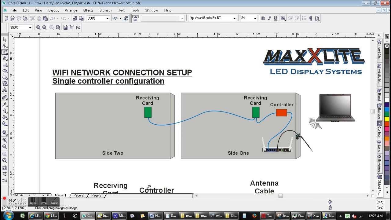Click the ezvid DRAW button
Viewport: 391px width, 220px height.
pyautogui.click(x=54, y=201)
